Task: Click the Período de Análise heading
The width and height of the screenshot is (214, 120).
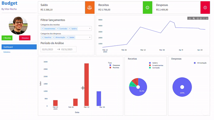Action: (52, 43)
